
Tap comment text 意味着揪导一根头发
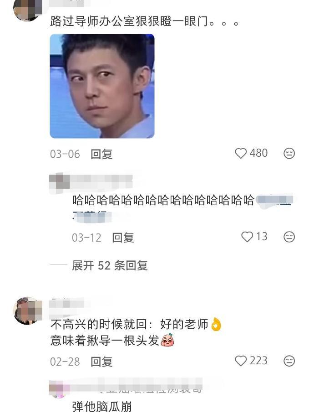pos(105,341)
